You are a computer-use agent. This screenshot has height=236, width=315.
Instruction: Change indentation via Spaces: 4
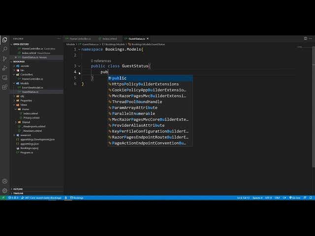point(257,198)
